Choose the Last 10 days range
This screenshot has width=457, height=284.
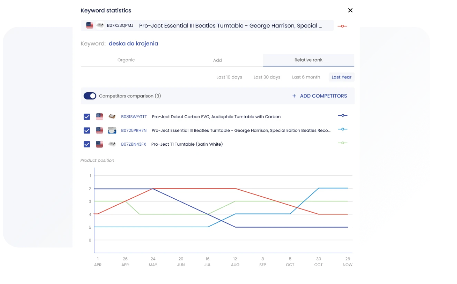click(229, 77)
